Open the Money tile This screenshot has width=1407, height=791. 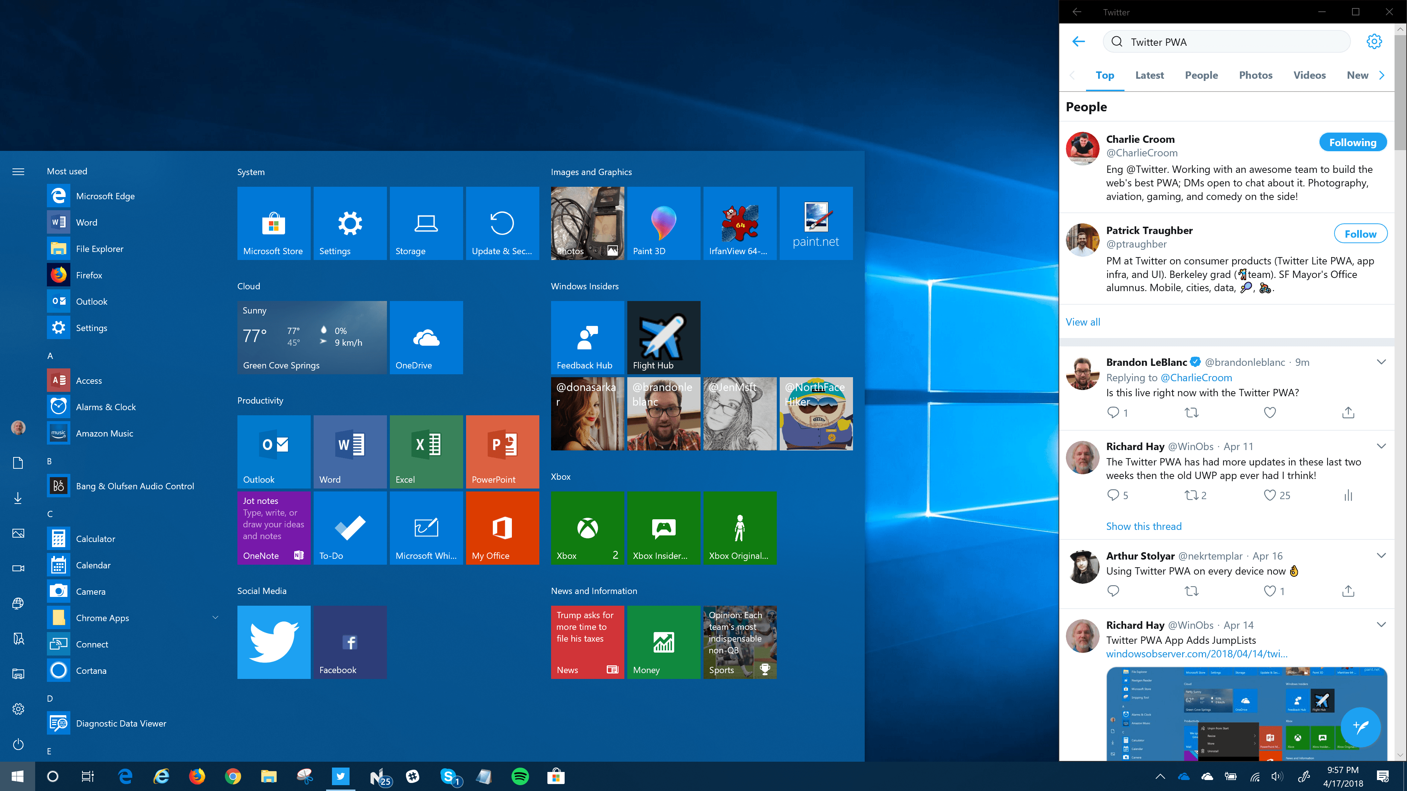(x=663, y=642)
